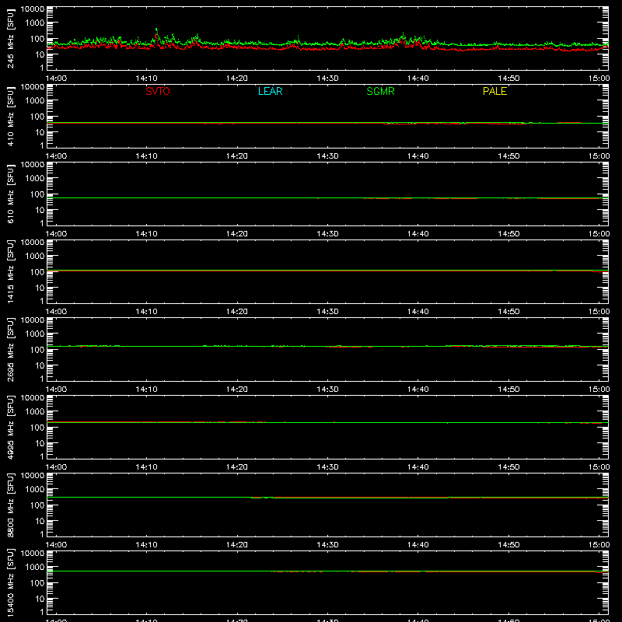Select the 245 MHz [SFU] axis title

coord(11,38)
